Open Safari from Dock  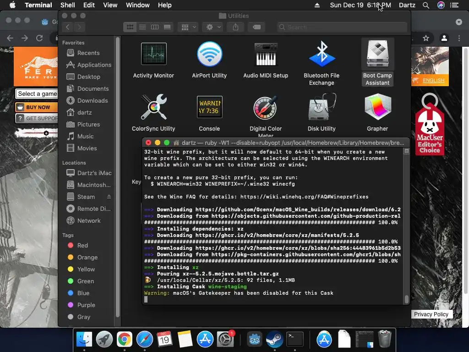point(144,339)
